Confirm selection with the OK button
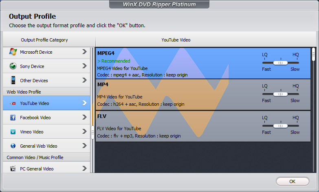 [293, 181]
